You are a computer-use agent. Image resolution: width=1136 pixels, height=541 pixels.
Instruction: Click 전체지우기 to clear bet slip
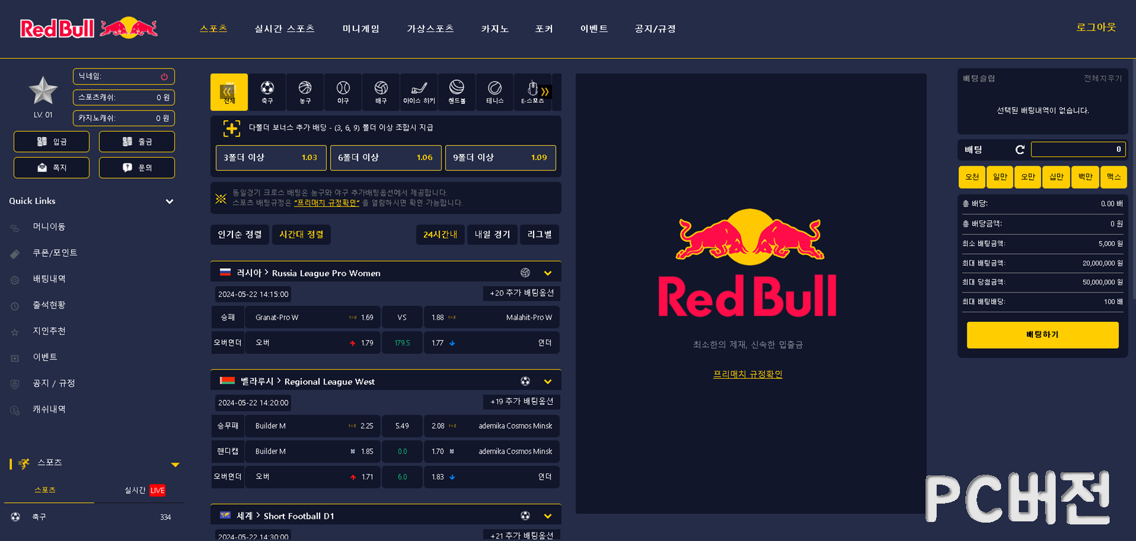[1102, 79]
